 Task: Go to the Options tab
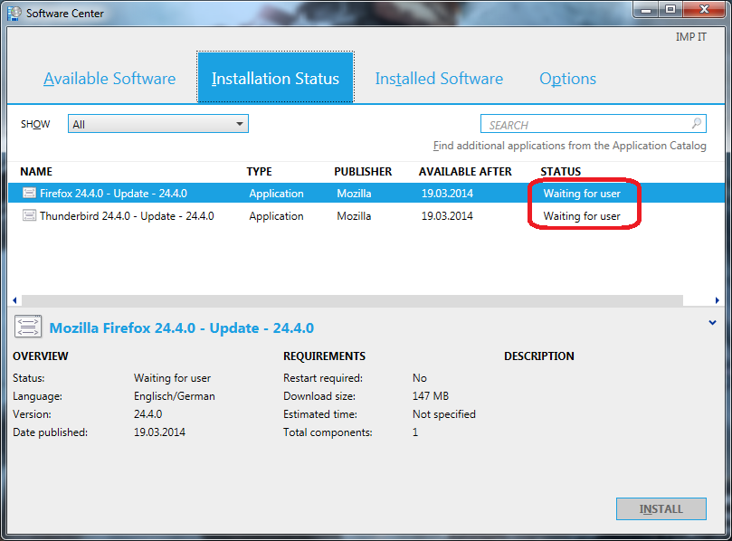(x=567, y=79)
